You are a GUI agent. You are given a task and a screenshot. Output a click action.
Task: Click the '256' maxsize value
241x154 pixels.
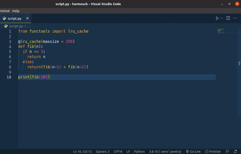coord(69,42)
